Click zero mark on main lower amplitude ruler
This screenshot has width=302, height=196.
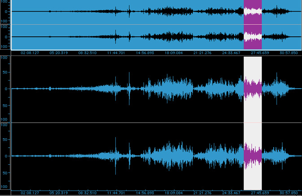pyautogui.click(x=5, y=156)
